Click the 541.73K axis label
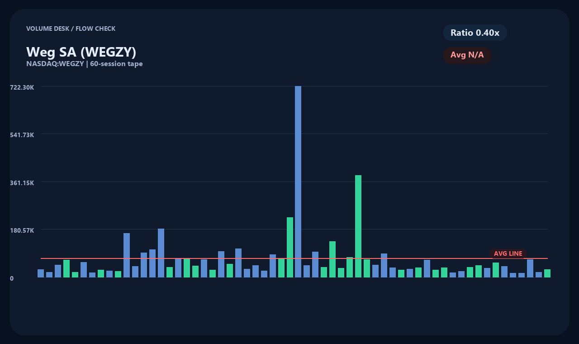 (x=22, y=135)
